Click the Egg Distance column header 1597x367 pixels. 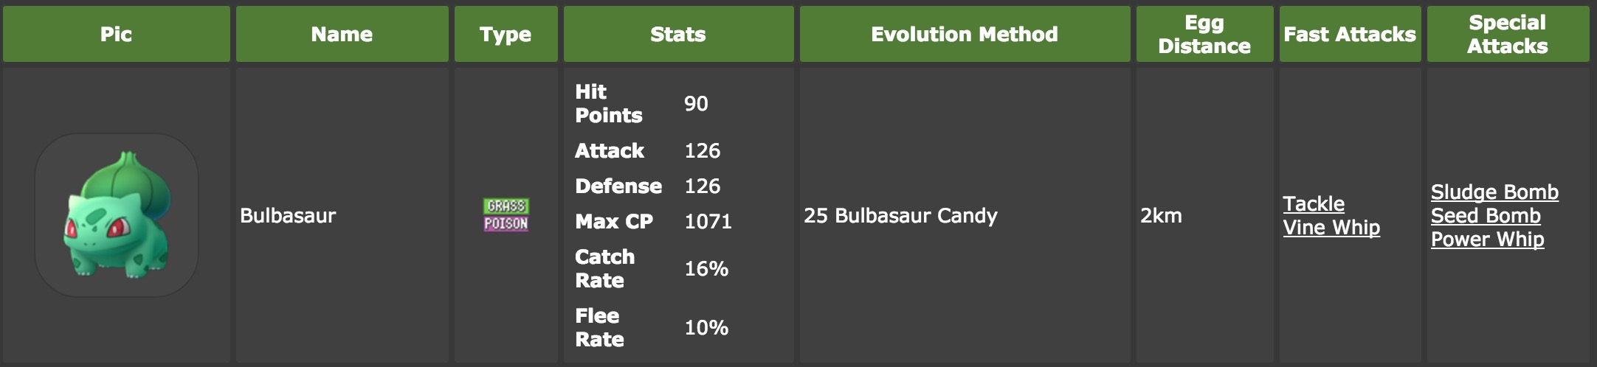(1205, 34)
